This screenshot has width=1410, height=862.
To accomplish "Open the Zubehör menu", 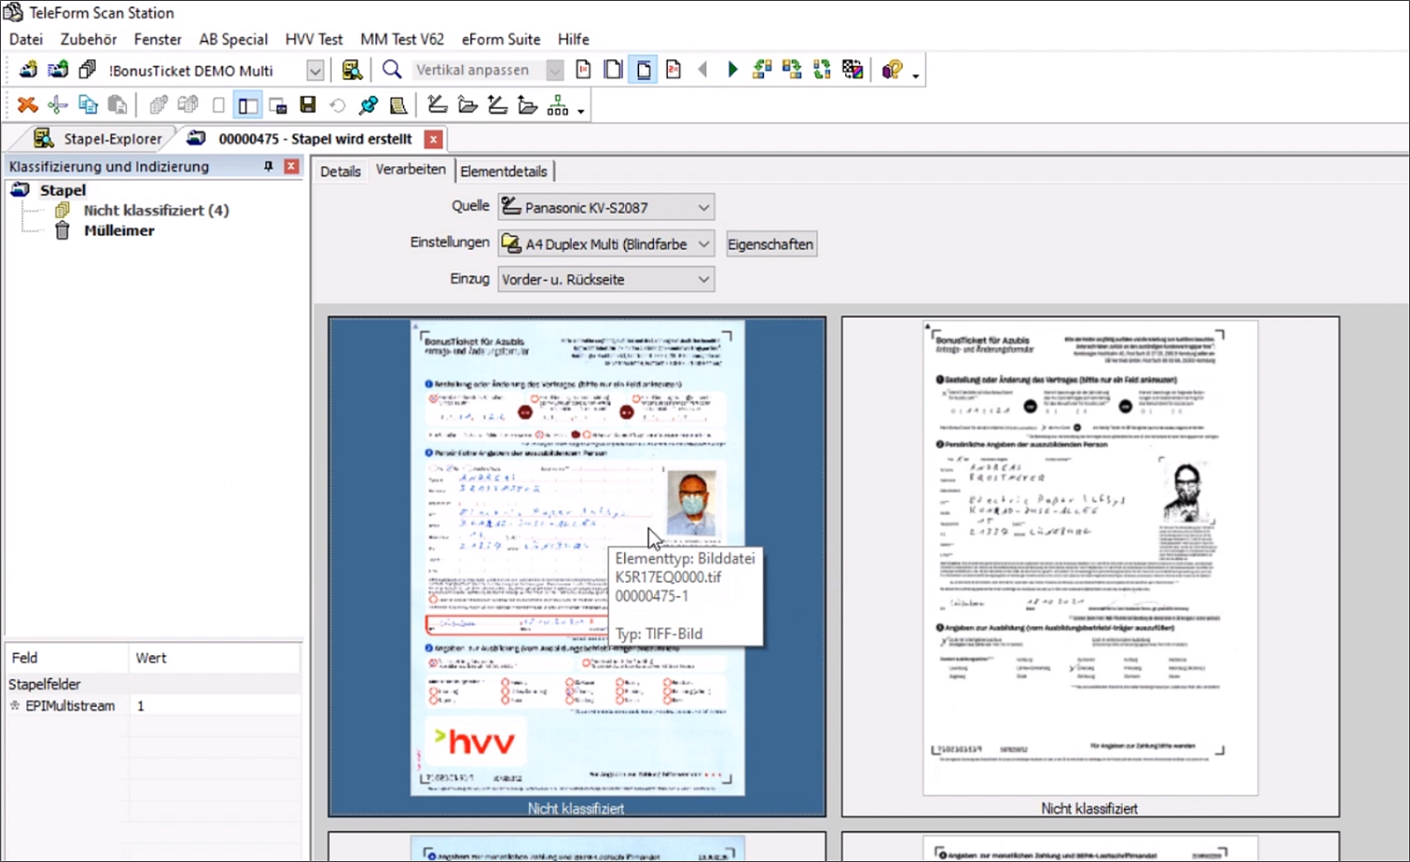I will 88,39.
